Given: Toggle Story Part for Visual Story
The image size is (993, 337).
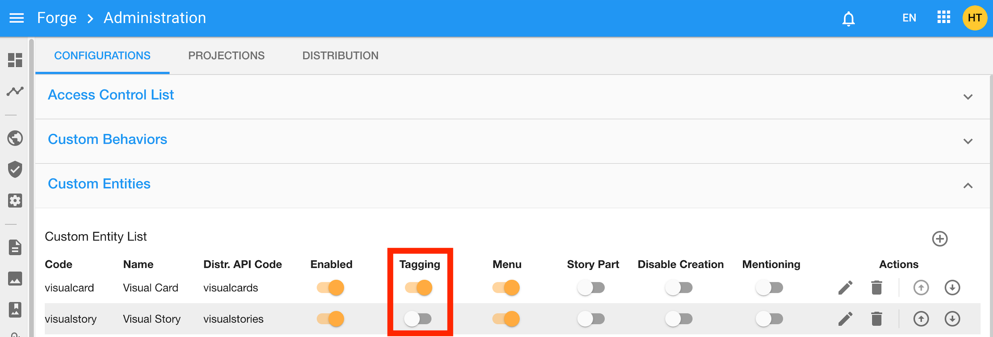Looking at the screenshot, I should click(591, 319).
